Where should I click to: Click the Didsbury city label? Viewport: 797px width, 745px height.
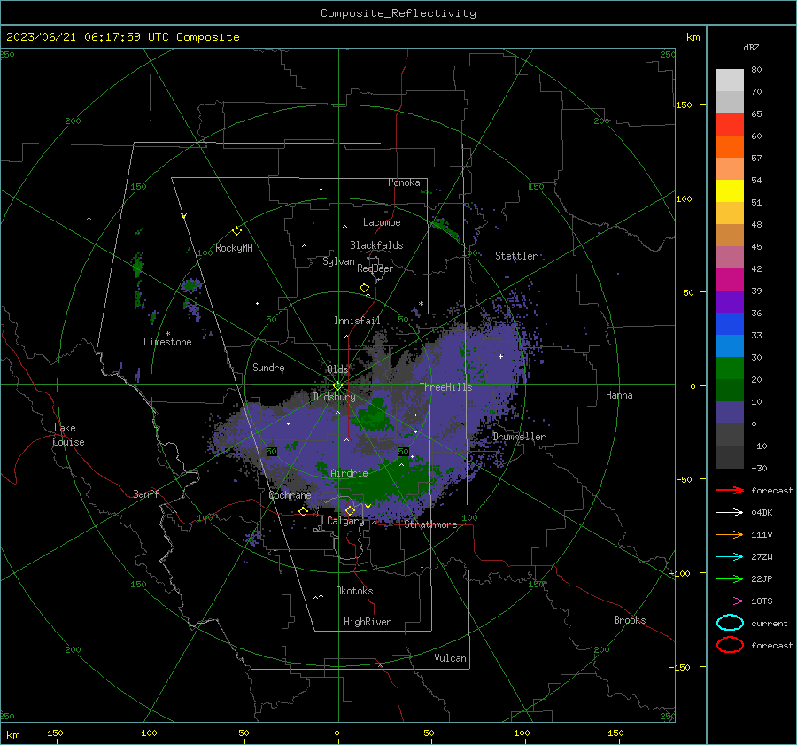coord(334,396)
